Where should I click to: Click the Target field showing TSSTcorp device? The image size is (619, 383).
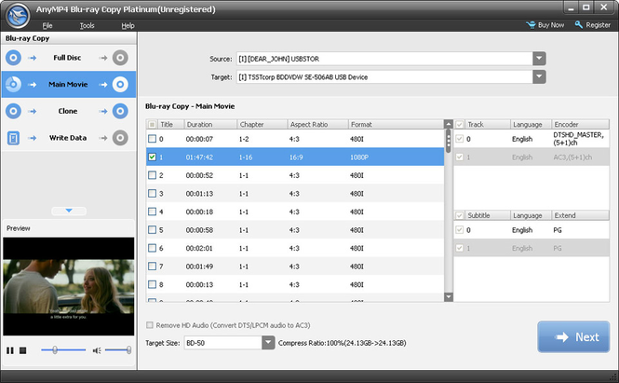[x=384, y=76]
